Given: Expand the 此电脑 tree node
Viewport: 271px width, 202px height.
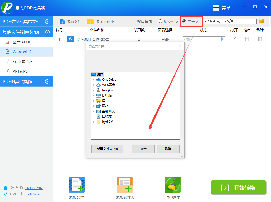Looking at the screenshot, I should point(93,95).
